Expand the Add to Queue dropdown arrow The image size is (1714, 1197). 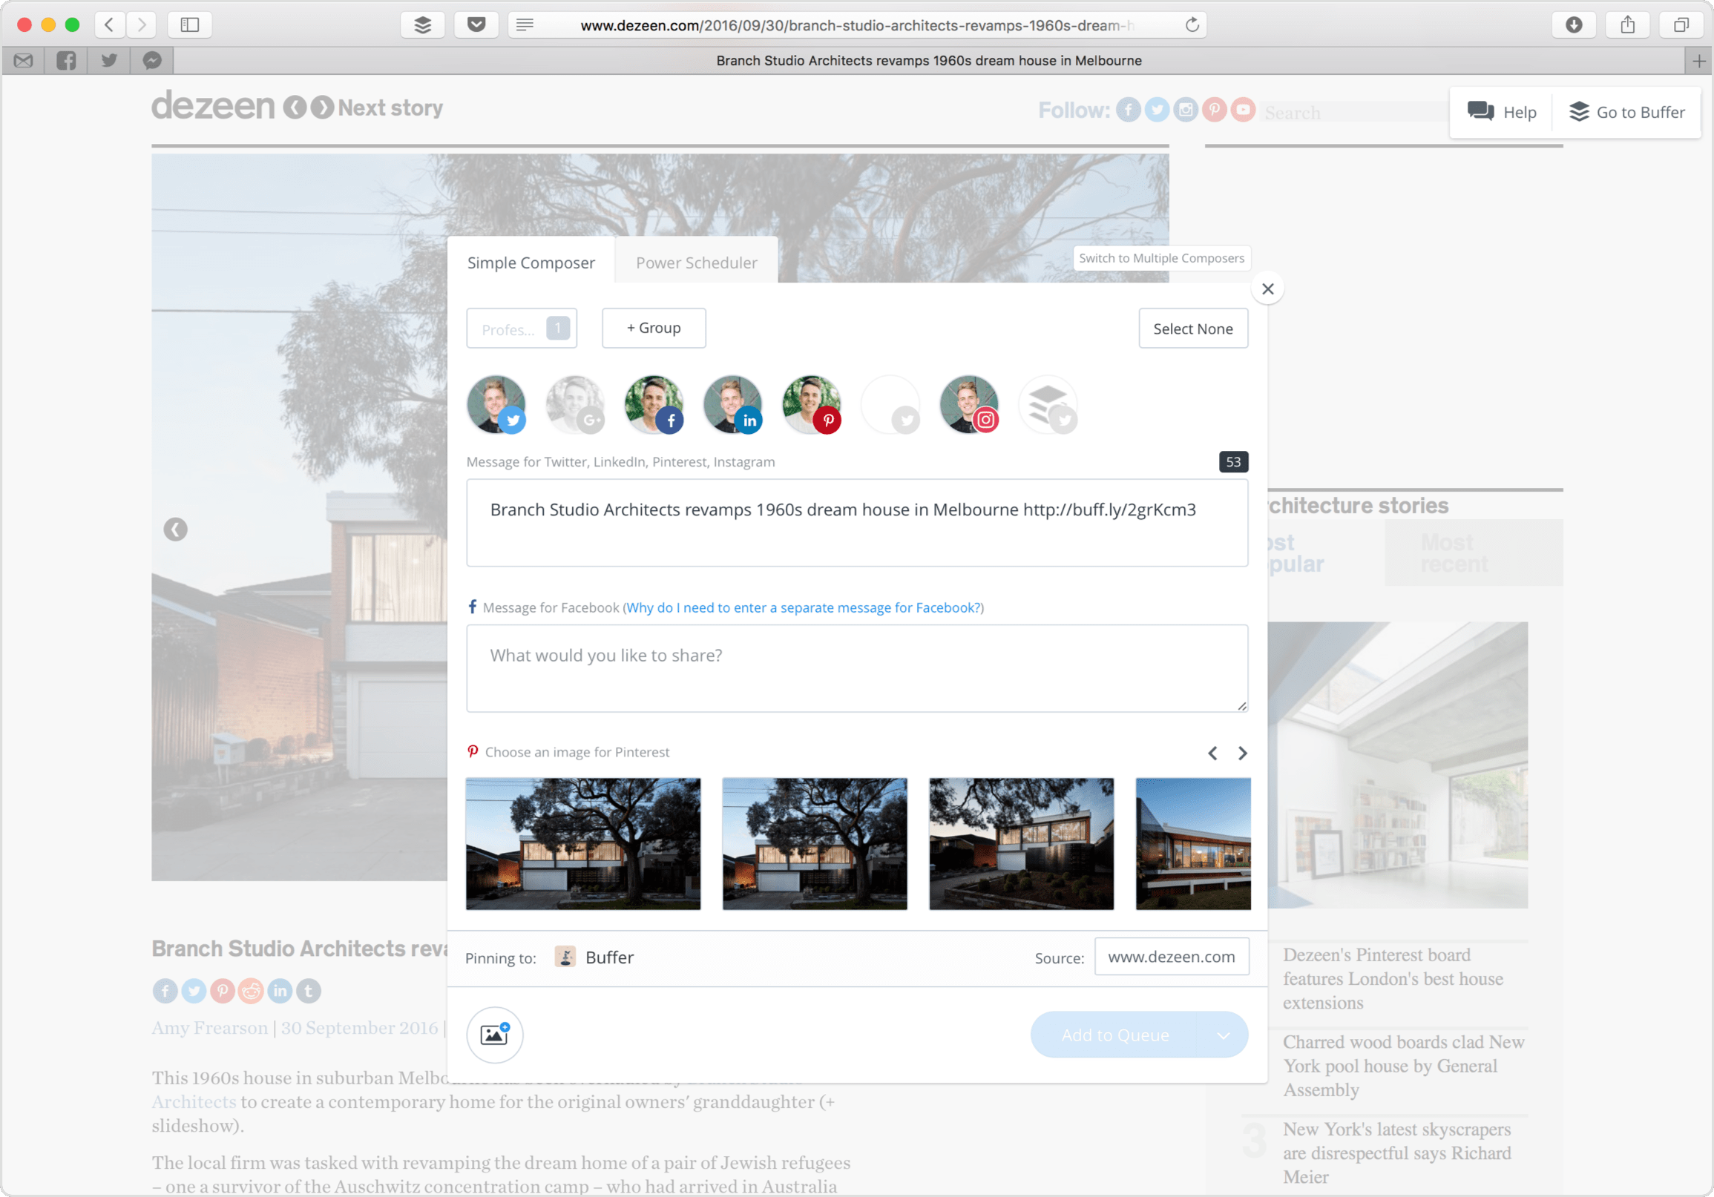tap(1223, 1035)
